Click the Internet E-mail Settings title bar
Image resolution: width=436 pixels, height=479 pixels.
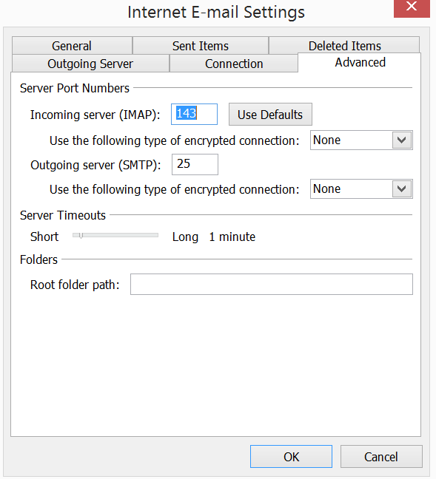pyautogui.click(x=216, y=13)
